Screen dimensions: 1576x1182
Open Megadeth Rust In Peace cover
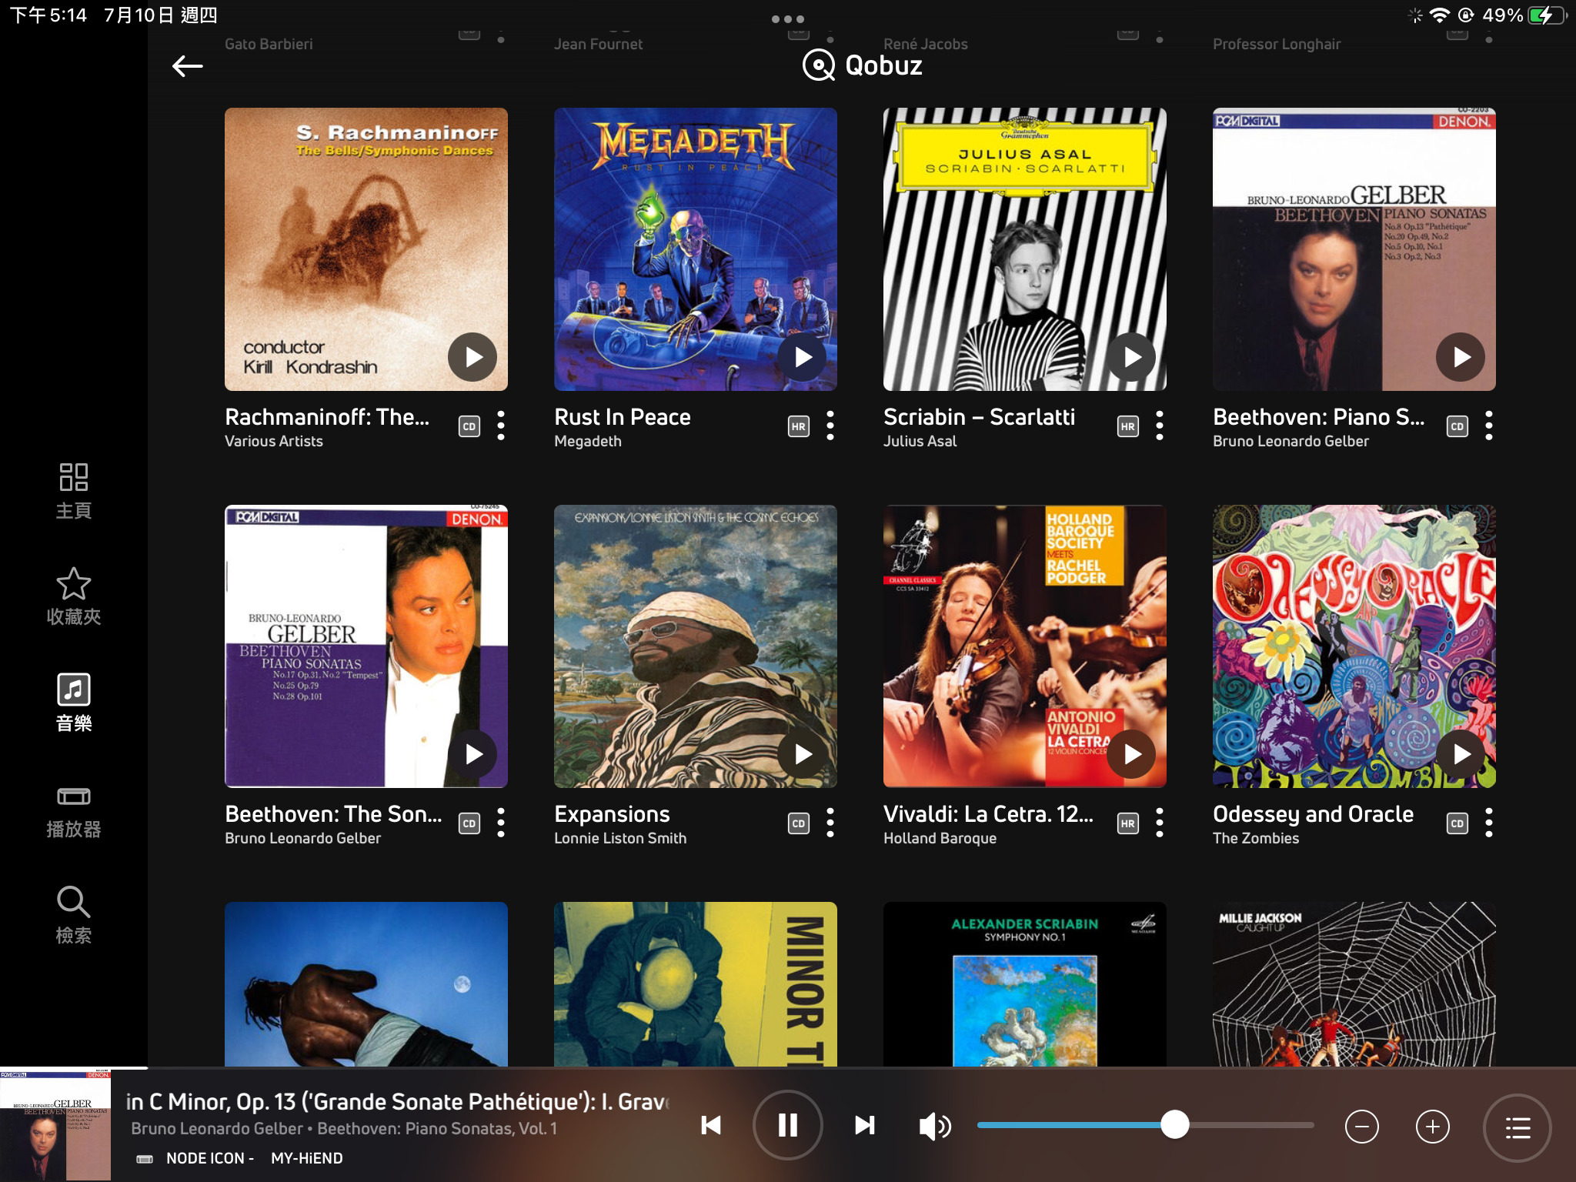point(696,249)
